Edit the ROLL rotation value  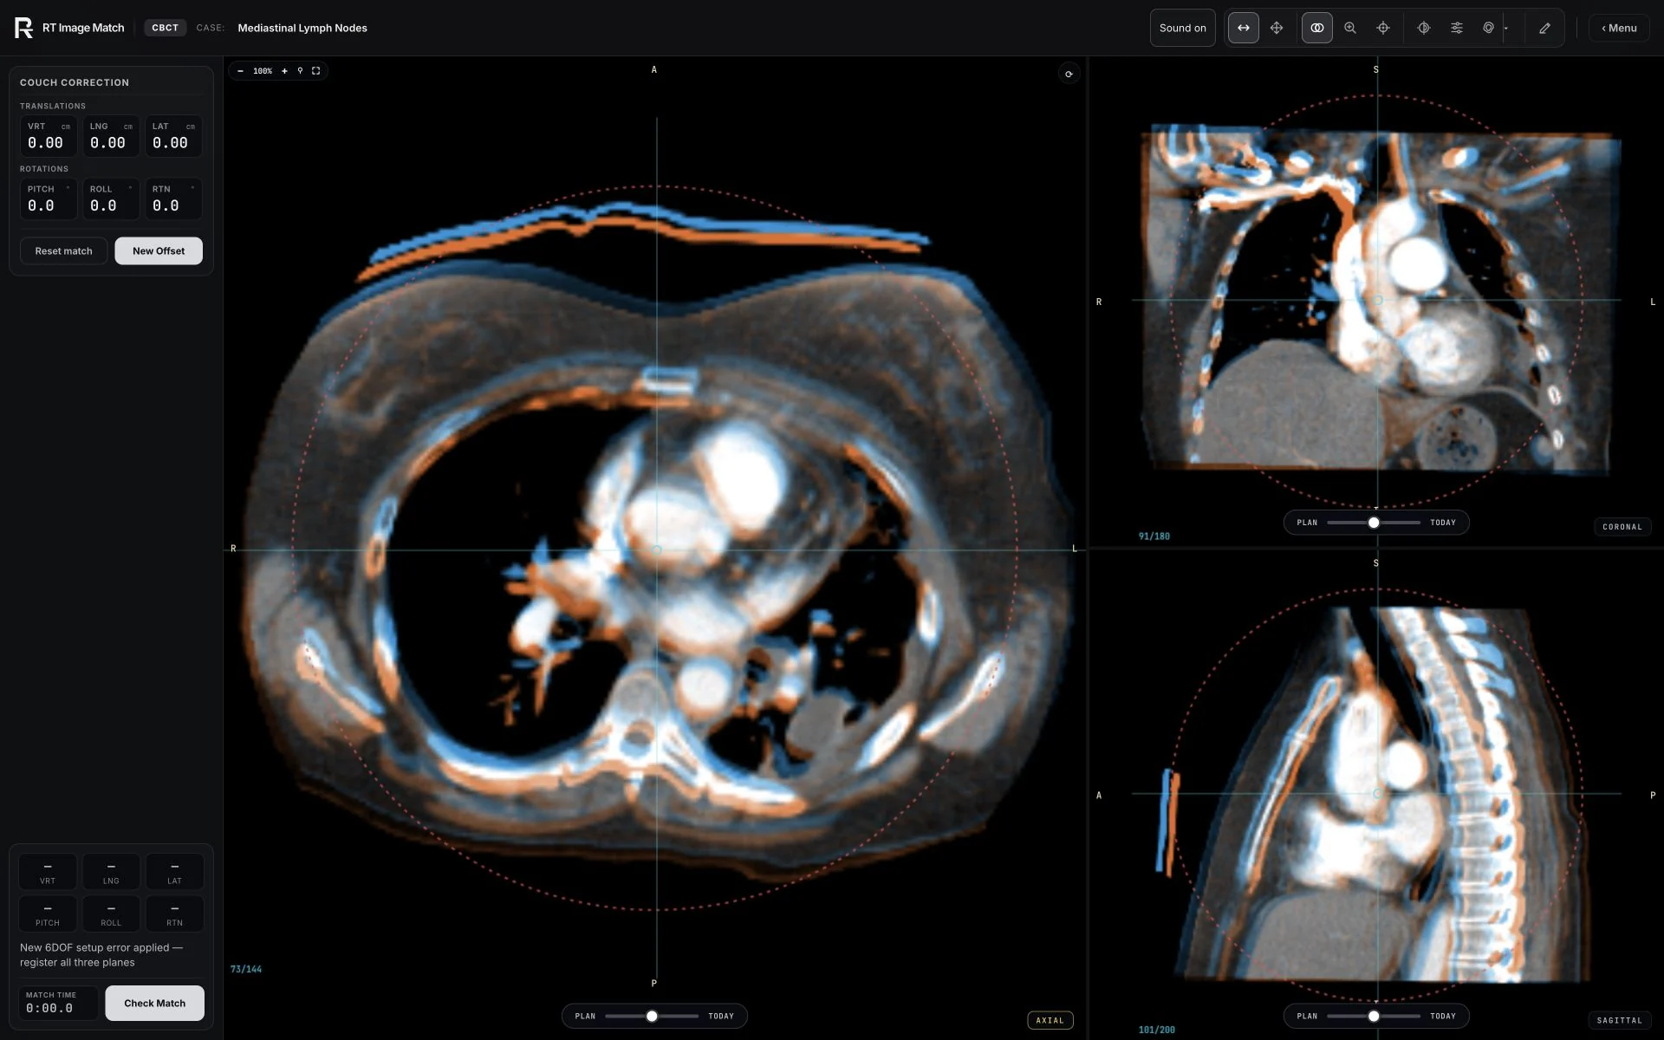[x=111, y=198]
